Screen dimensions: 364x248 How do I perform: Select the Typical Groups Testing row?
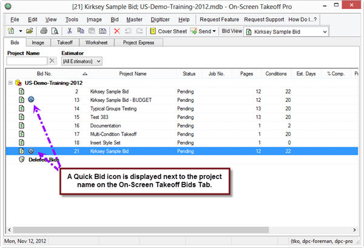182,109
